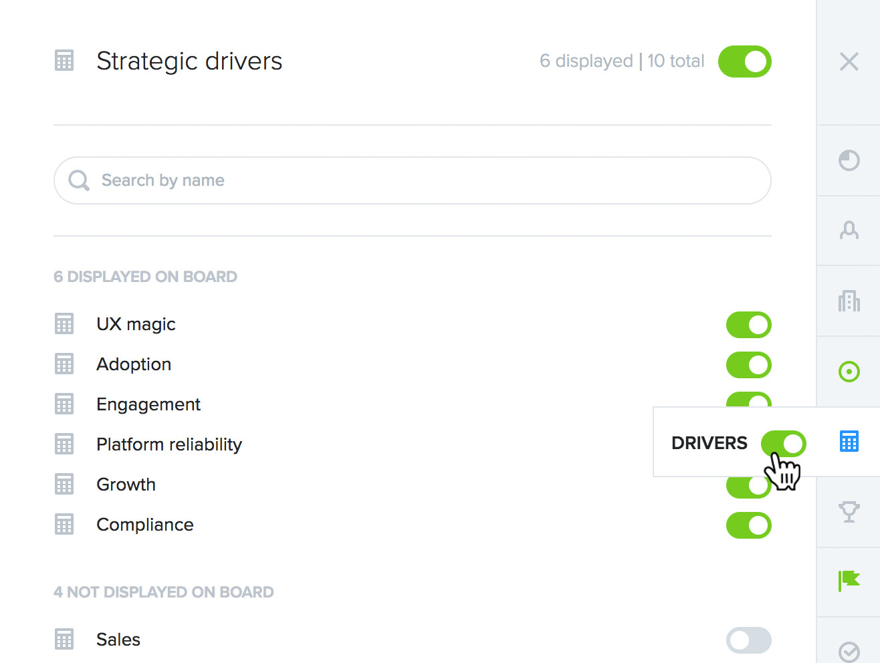Select the Growth driver row

(412, 485)
